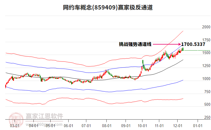Select the 1700.5337 value label
Screen dimensions: 211x130
[x=193, y=44]
